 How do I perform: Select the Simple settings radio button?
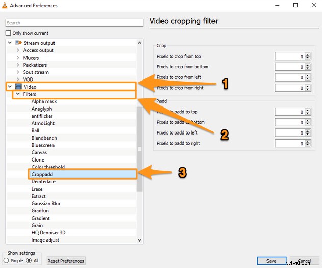pyautogui.click(x=6, y=260)
